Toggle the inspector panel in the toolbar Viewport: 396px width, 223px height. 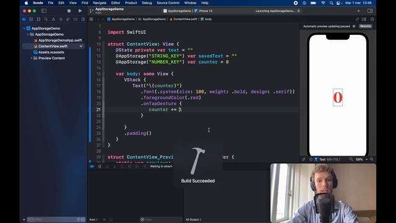pyautogui.click(x=370, y=11)
